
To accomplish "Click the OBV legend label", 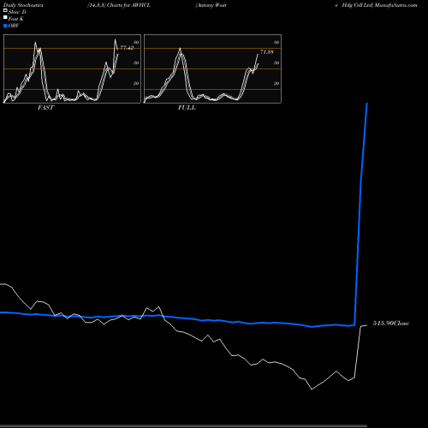I will (x=14, y=26).
